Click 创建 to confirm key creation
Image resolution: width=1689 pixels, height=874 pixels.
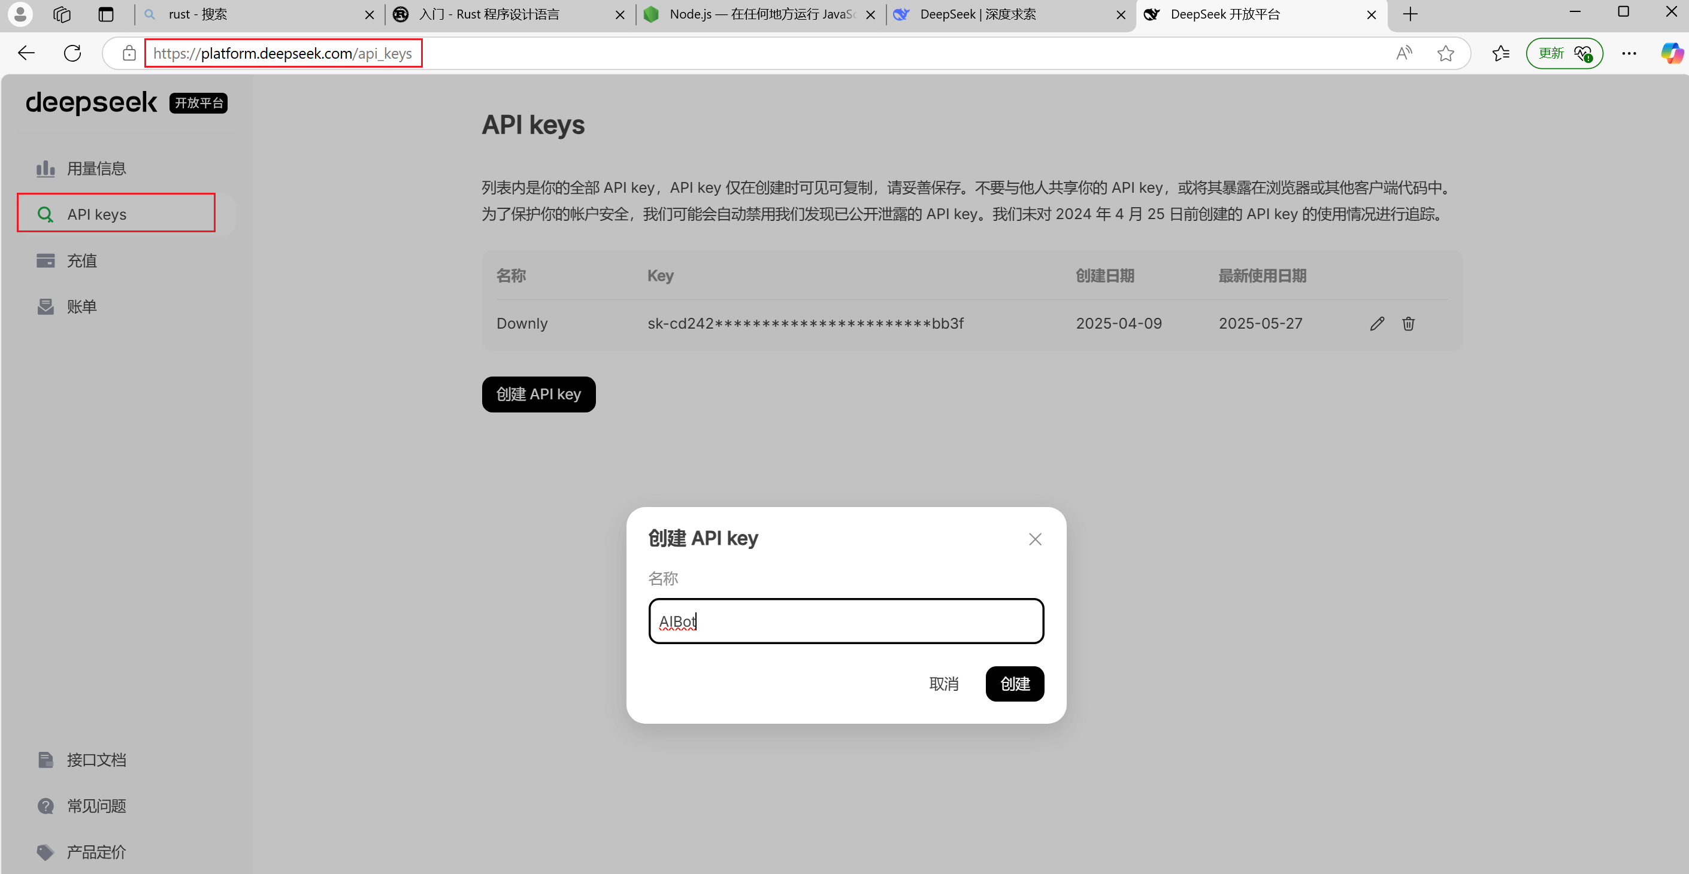[x=1015, y=684]
